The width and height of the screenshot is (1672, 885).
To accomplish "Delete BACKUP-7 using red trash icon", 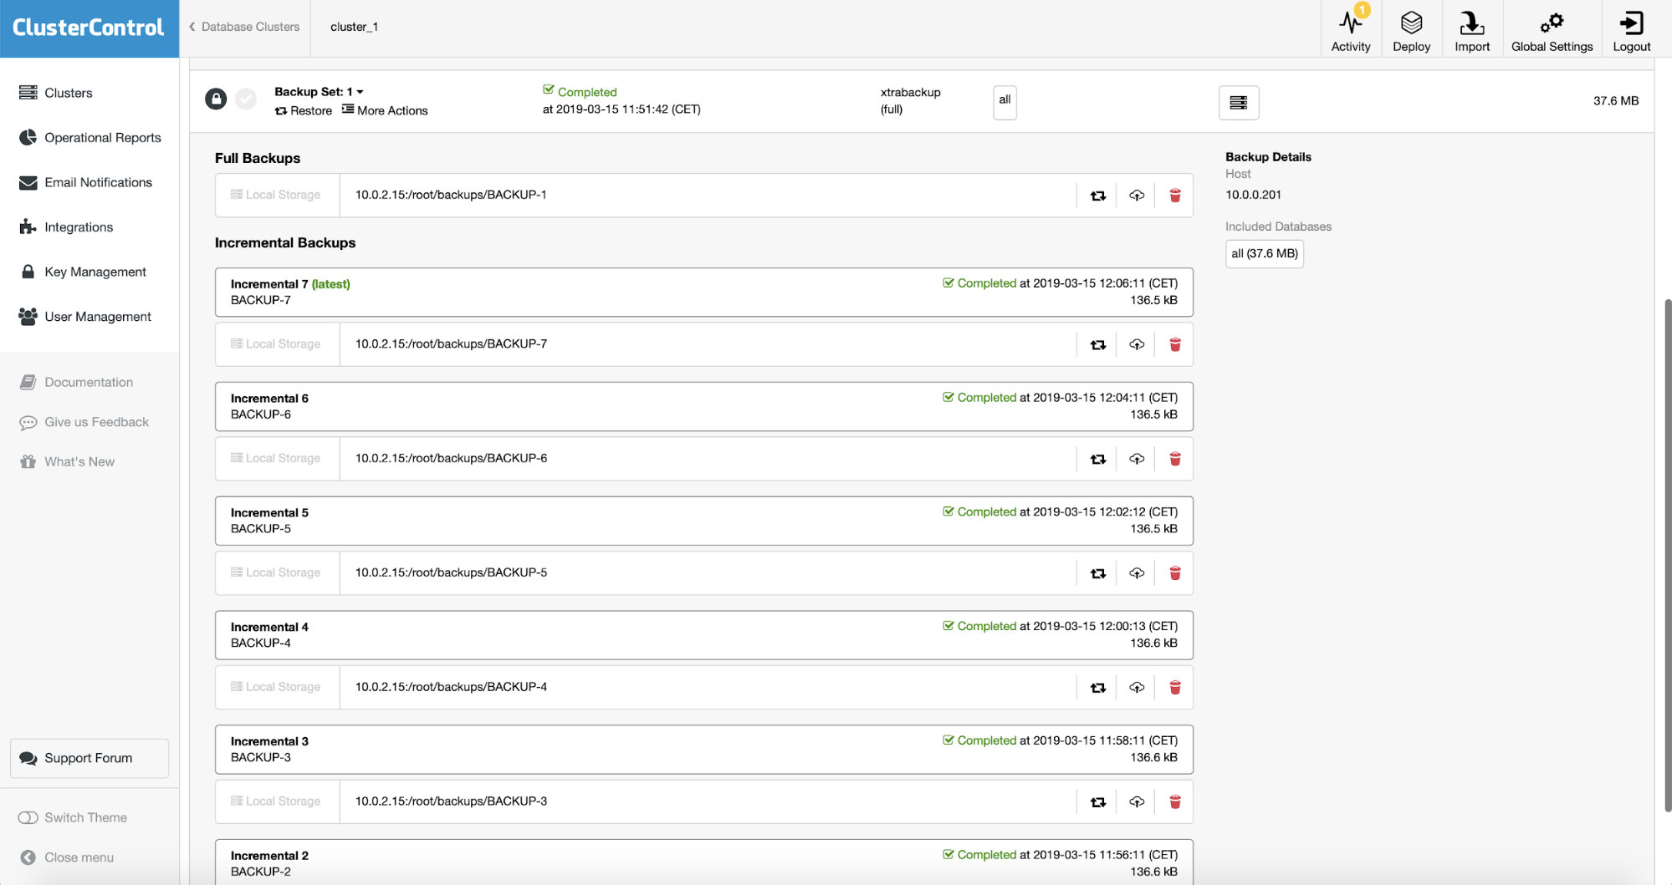I will (1174, 344).
